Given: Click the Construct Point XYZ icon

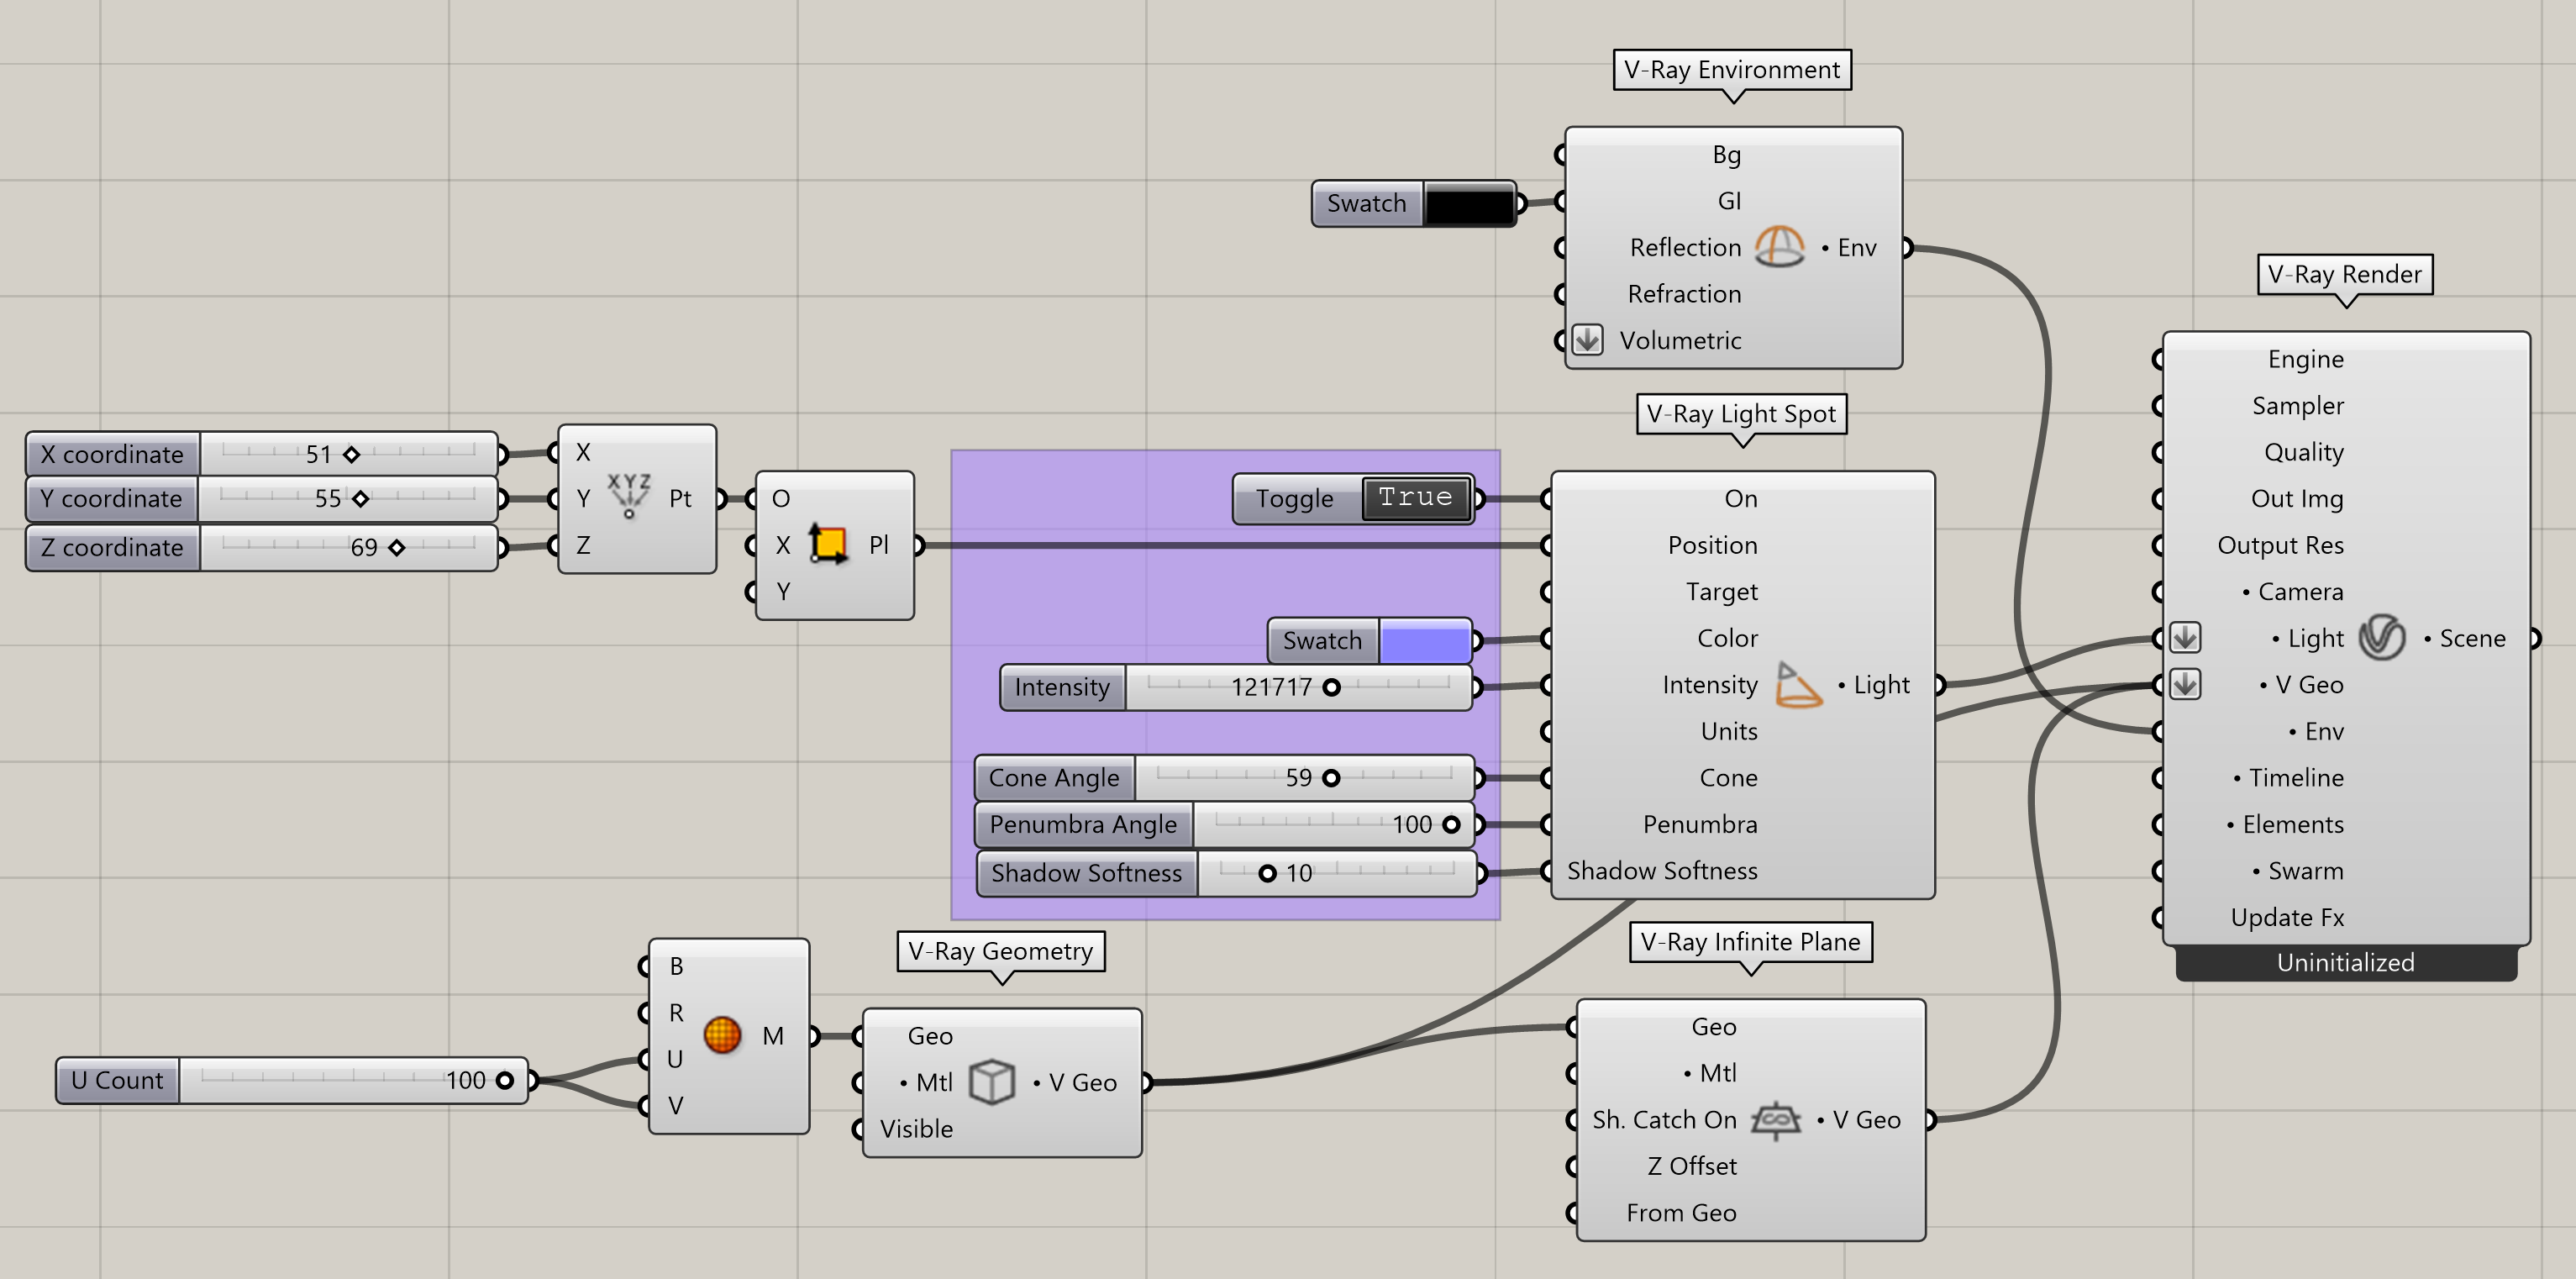Looking at the screenshot, I should click(x=629, y=496).
